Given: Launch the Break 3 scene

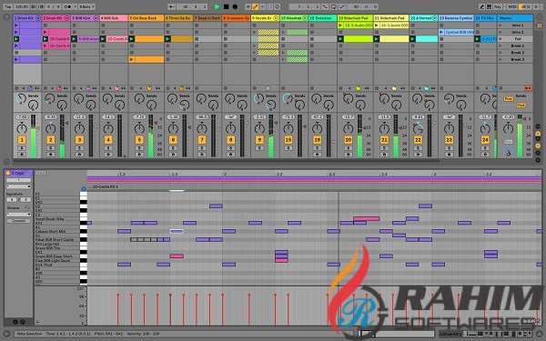Looking at the screenshot, I should coord(500,59).
